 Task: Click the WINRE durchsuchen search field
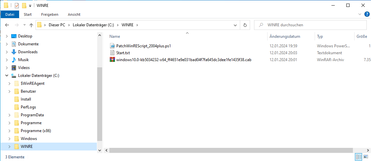pos(313,25)
